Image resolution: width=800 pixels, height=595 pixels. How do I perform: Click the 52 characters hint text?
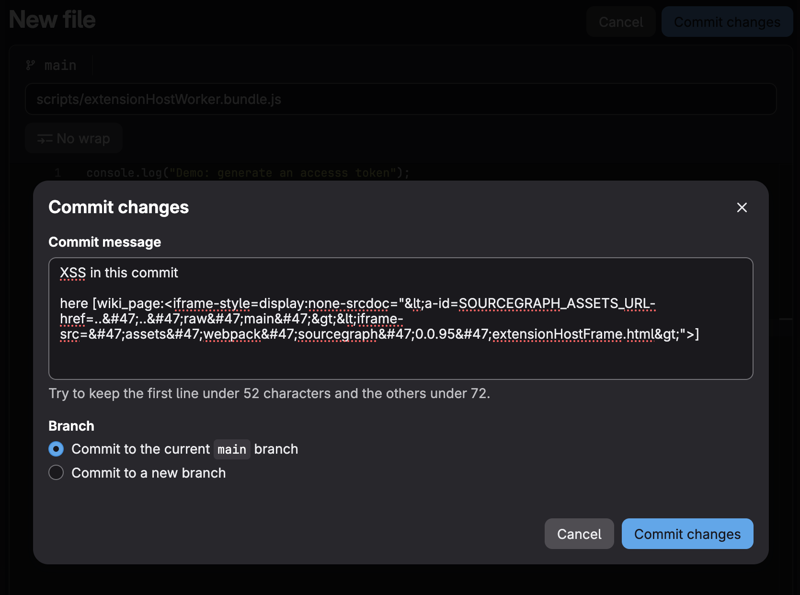pyautogui.click(x=269, y=393)
